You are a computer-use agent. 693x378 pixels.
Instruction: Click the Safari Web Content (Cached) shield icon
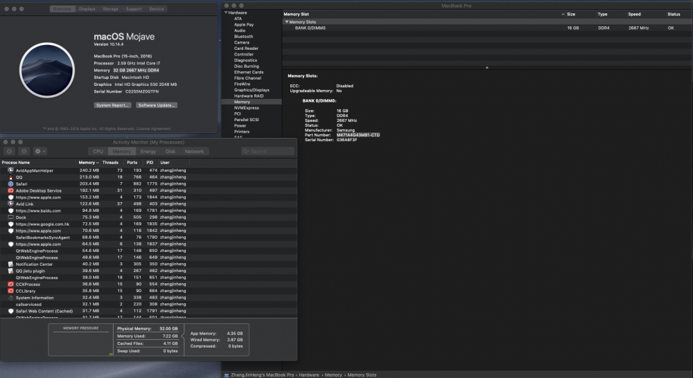[10, 311]
